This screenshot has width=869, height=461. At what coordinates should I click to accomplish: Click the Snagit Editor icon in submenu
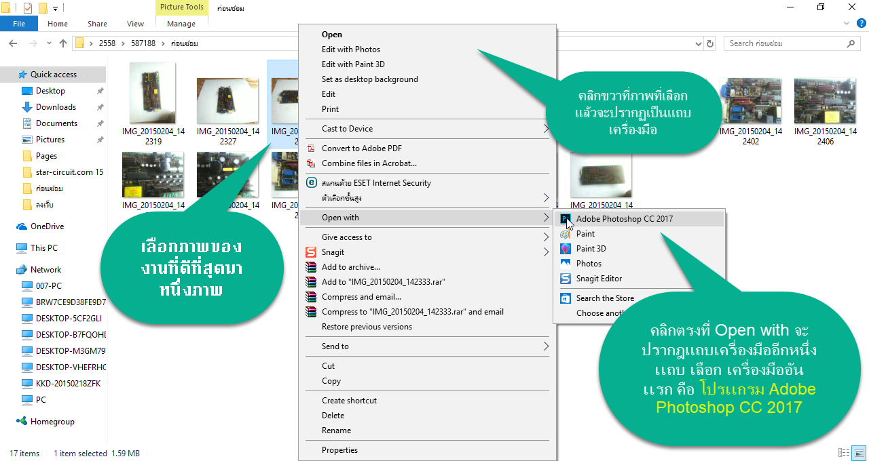point(565,279)
